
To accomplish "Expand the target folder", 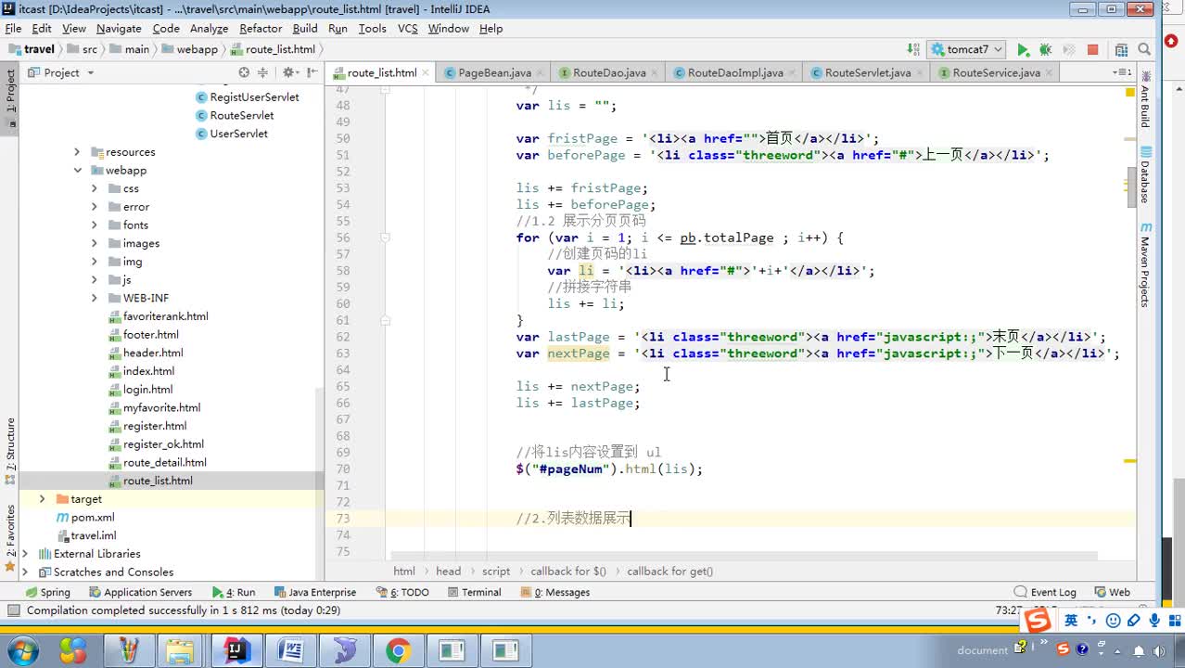I will (42, 499).
